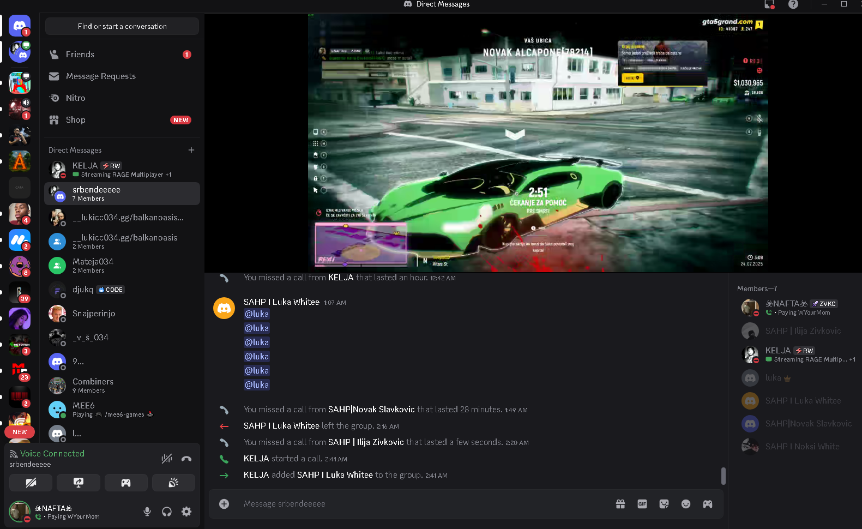
Task: Click SAHP I Luka Whitee message author name
Action: click(x=281, y=302)
